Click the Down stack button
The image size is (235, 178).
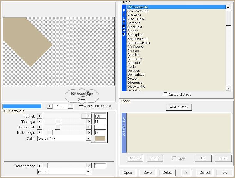[x=223, y=158]
